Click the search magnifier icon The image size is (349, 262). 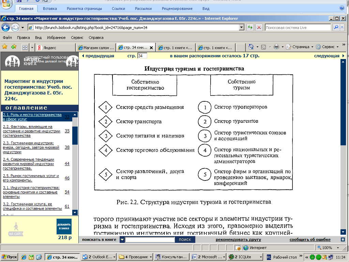click(336, 27)
